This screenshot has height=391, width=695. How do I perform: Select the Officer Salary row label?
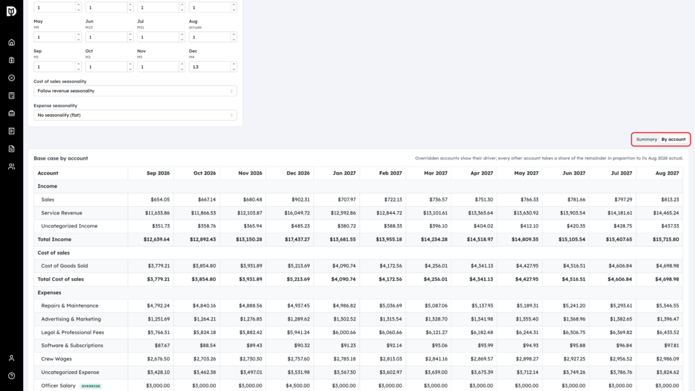tap(58, 386)
